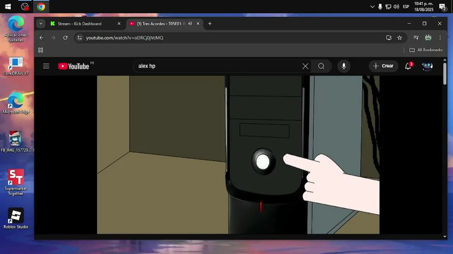
Task: Select the FB_IMG image file on desktop
Action: (16, 141)
